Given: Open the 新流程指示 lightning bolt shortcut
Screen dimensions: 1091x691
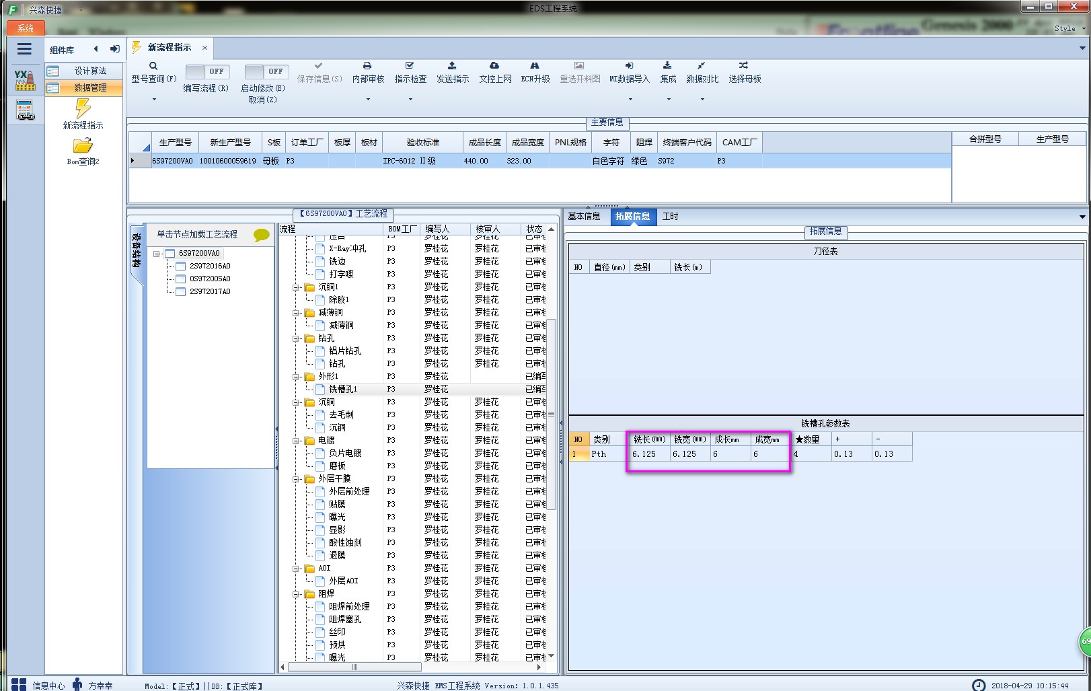Looking at the screenshot, I should [83, 108].
